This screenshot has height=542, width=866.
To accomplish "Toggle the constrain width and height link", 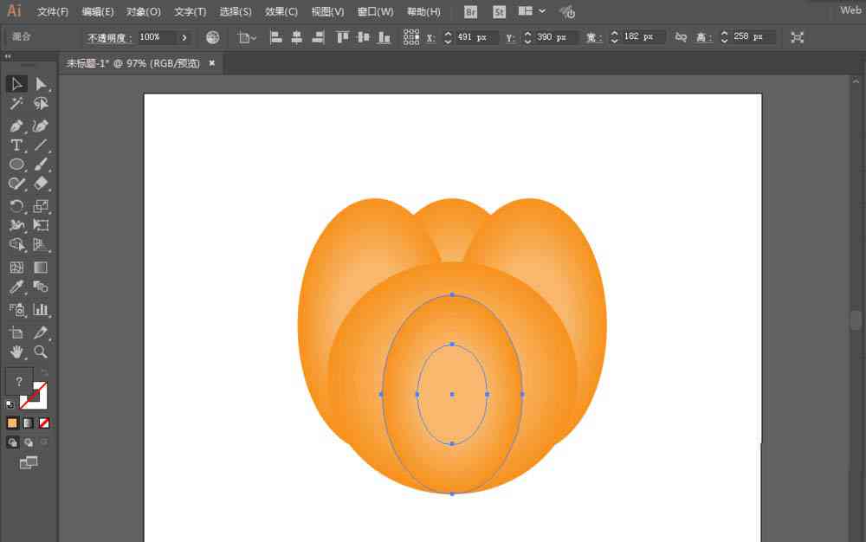I will [x=681, y=37].
